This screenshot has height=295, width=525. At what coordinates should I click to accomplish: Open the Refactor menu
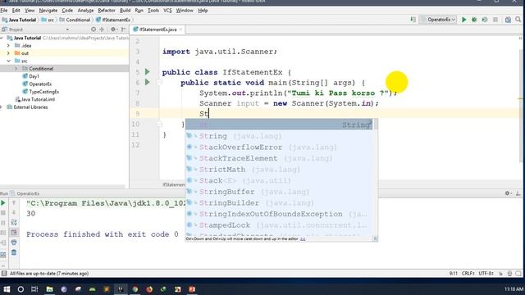107,11
